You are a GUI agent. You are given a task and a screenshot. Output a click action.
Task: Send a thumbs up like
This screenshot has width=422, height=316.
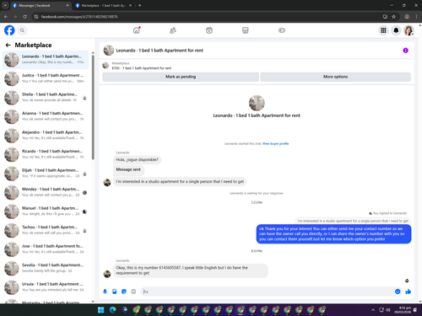[x=408, y=292]
